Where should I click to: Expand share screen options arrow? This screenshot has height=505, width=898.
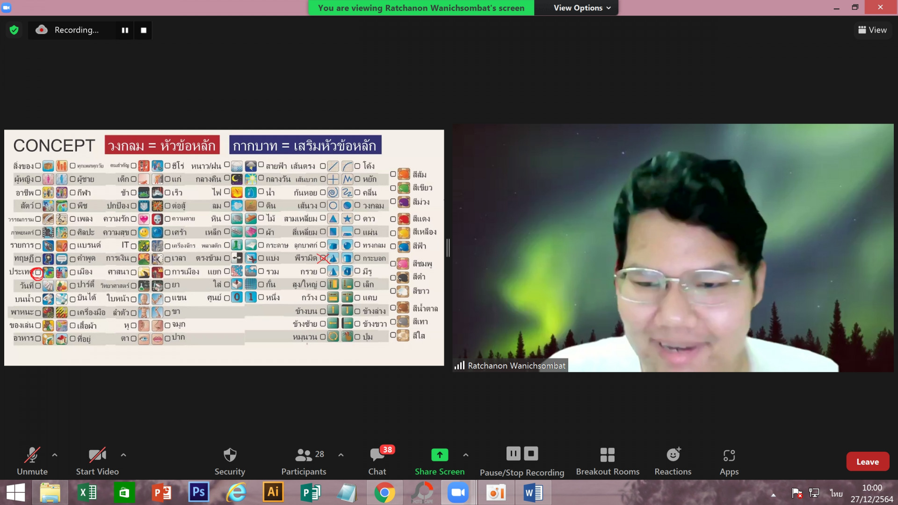pyautogui.click(x=466, y=454)
